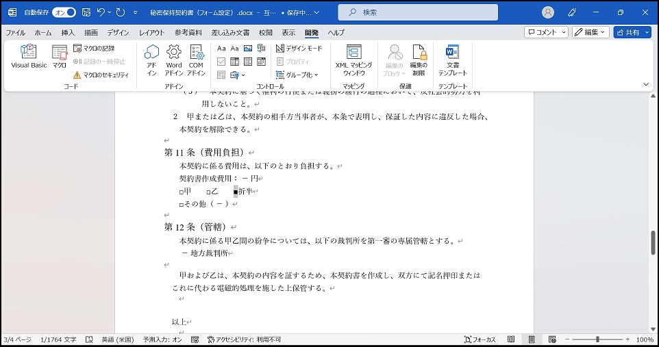Insert rich text content control
The image size is (659, 347).
tap(221, 49)
